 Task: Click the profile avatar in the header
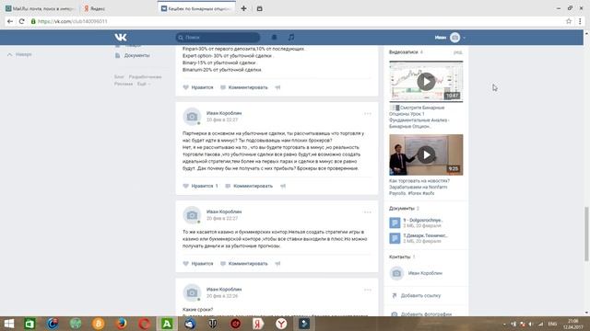tap(454, 37)
